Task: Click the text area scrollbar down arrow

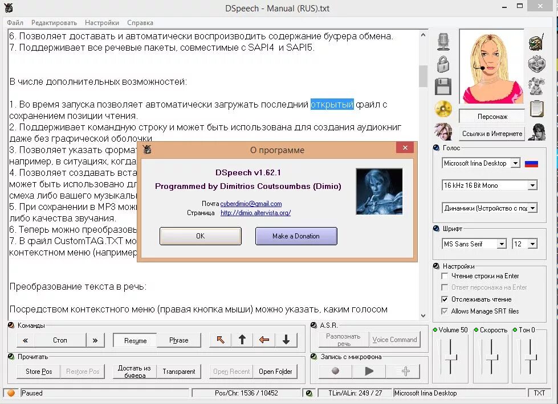Action: tap(423, 315)
